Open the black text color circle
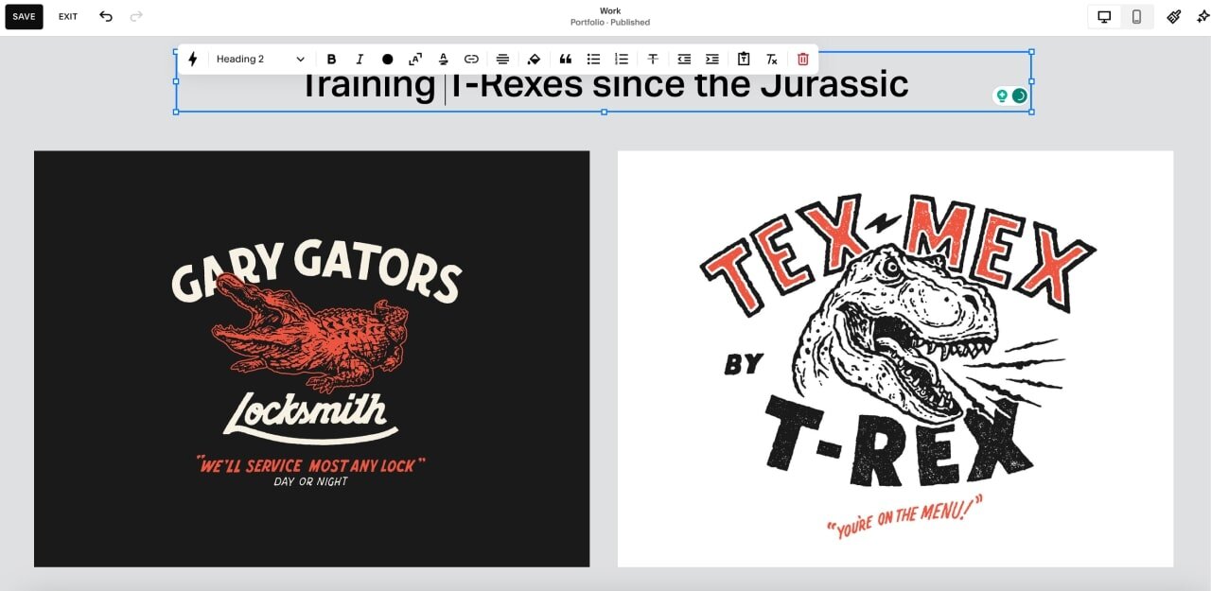Viewport: 1211px width, 591px height. [x=388, y=59]
